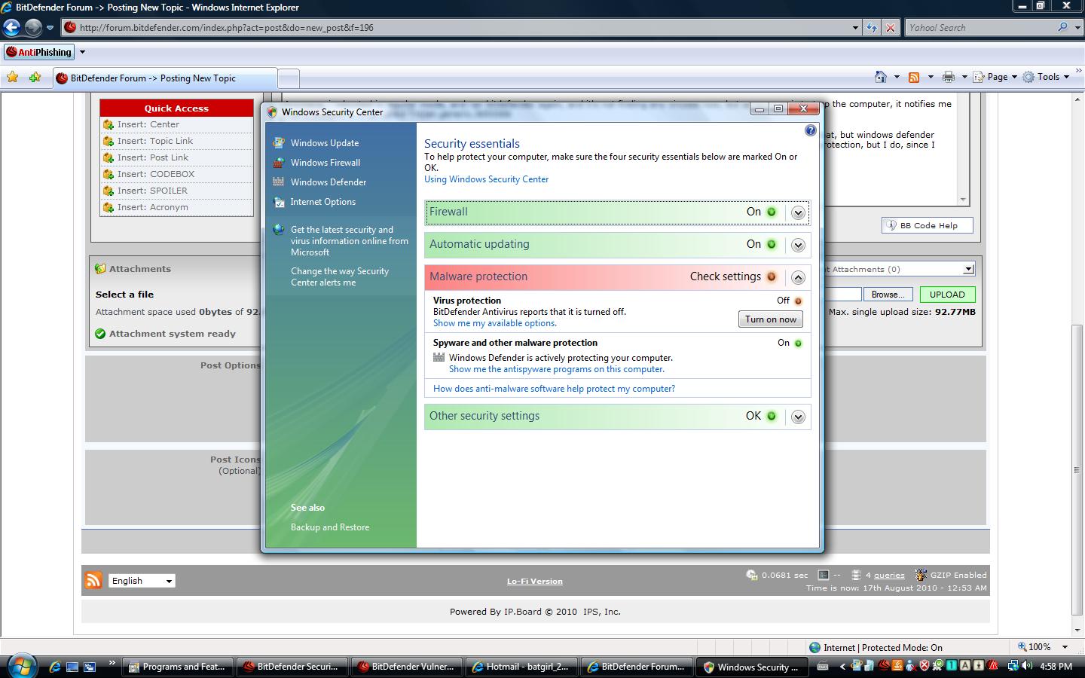This screenshot has height=678, width=1085.
Task: Click the BitDefender Forum browser tab
Action: click(x=164, y=78)
